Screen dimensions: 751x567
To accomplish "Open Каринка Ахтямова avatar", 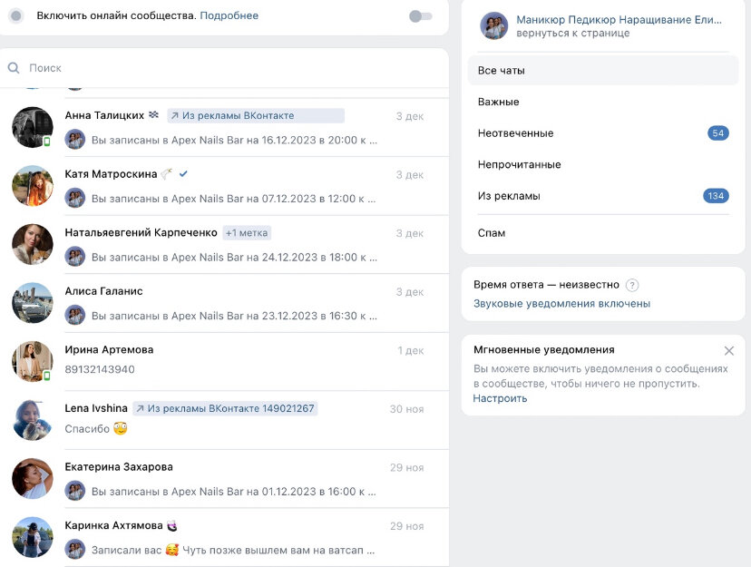I will 32,537.
